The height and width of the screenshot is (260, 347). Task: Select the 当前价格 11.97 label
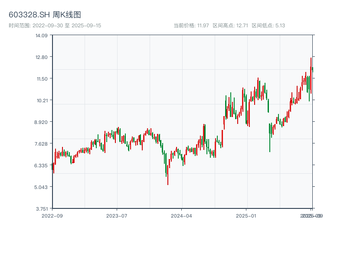[x=191, y=26]
